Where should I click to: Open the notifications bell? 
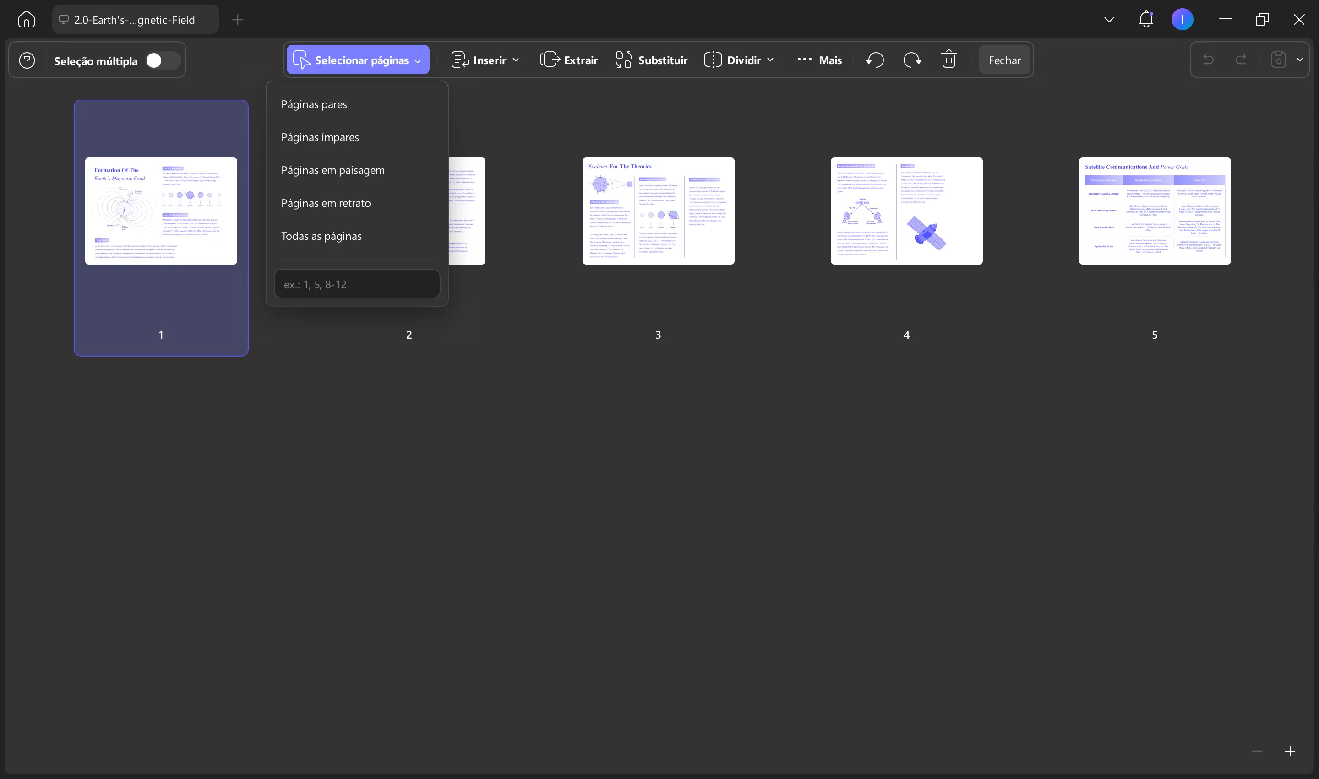coord(1146,19)
